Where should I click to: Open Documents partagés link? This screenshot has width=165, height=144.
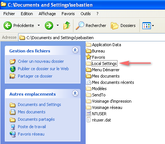(36, 119)
